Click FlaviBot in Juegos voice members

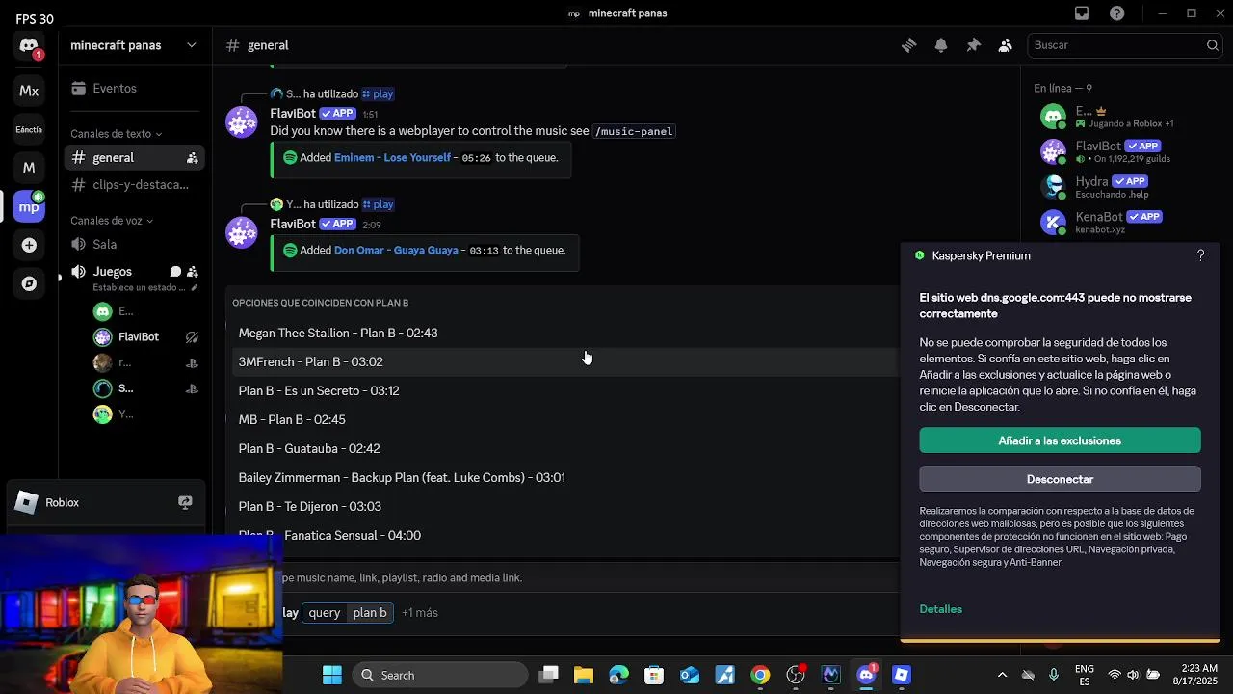pyautogui.click(x=138, y=337)
